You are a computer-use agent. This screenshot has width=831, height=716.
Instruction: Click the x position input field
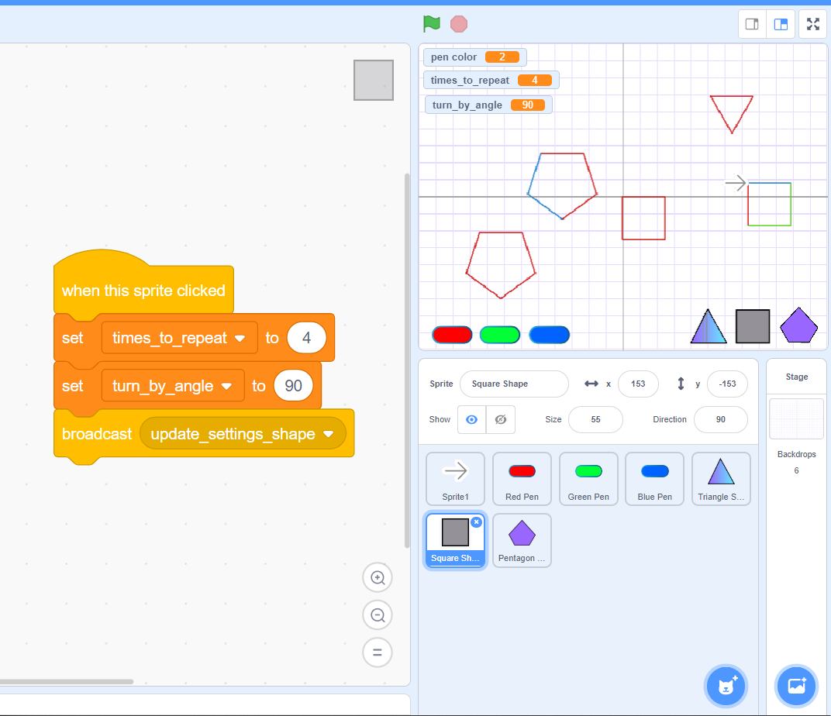[x=638, y=384]
